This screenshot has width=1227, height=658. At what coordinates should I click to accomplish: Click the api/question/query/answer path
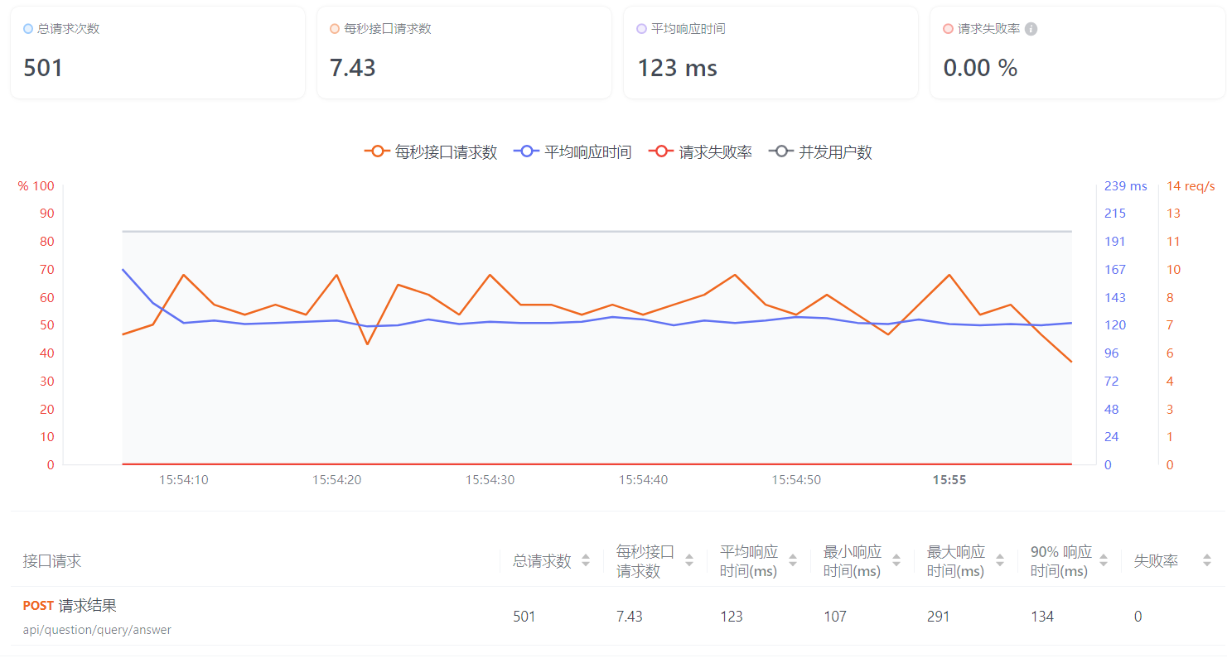[97, 630]
